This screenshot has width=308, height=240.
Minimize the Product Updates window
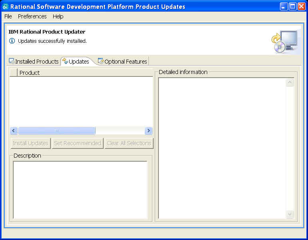click(284, 7)
